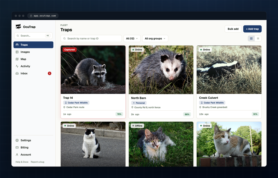The width and height of the screenshot is (278, 178).
Task: Click the ⌘K shortcut badge
Action: coord(48,36)
